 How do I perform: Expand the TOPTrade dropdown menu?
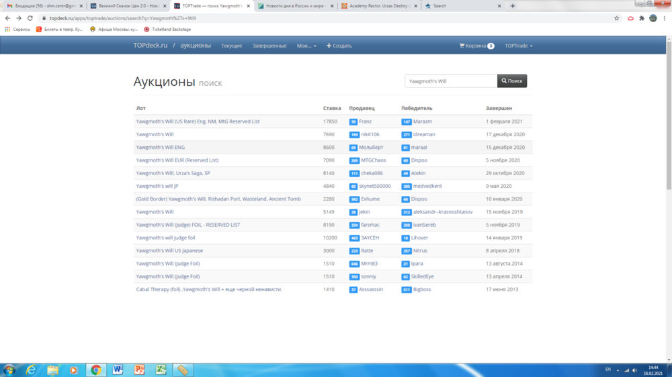coord(518,46)
